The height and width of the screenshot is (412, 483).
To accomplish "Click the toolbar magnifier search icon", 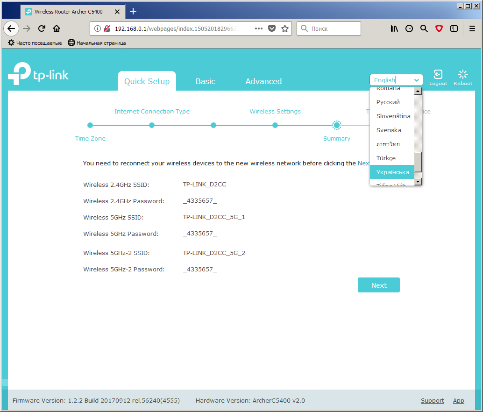I will (x=424, y=28).
